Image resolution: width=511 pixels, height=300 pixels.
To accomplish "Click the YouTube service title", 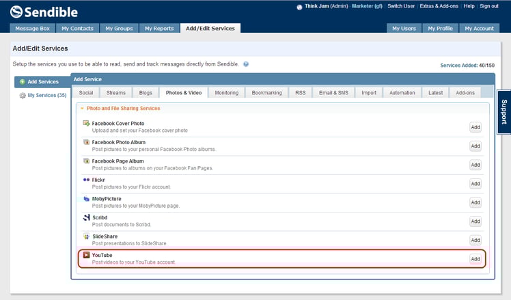I will (102, 255).
